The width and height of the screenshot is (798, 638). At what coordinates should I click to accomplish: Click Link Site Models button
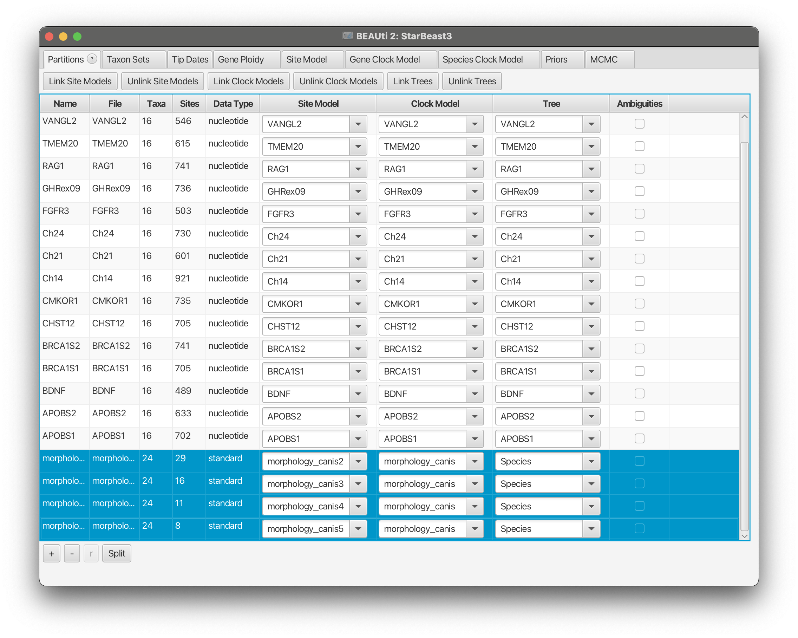click(80, 81)
